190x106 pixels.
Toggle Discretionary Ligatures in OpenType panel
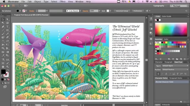coord(166,74)
